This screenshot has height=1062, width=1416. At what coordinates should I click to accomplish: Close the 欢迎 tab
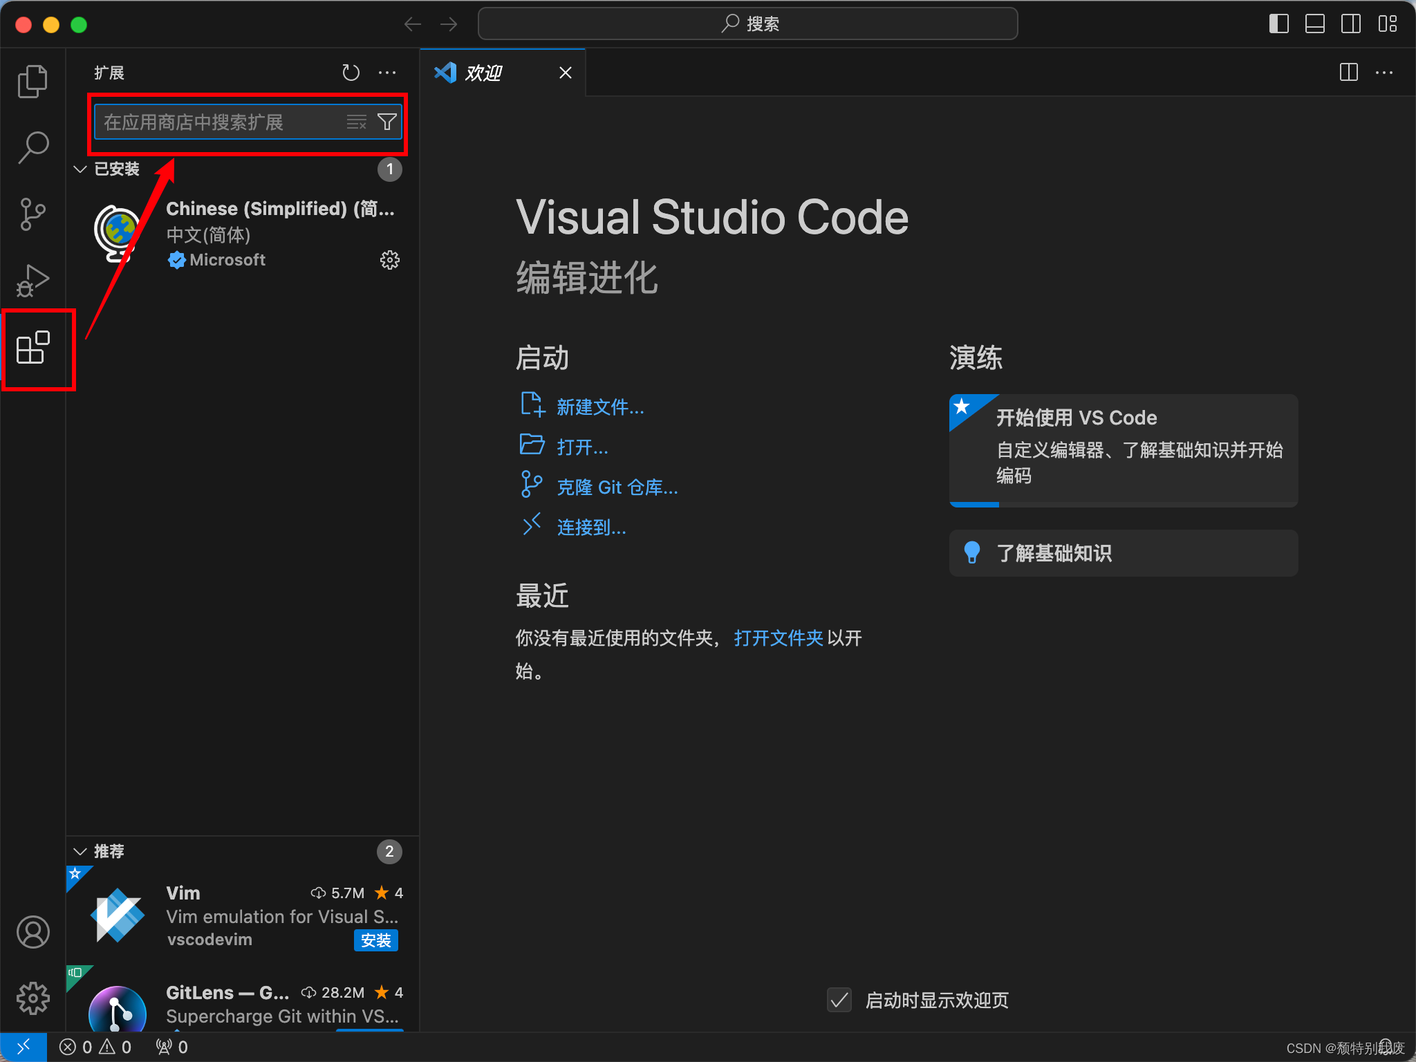[x=566, y=73]
